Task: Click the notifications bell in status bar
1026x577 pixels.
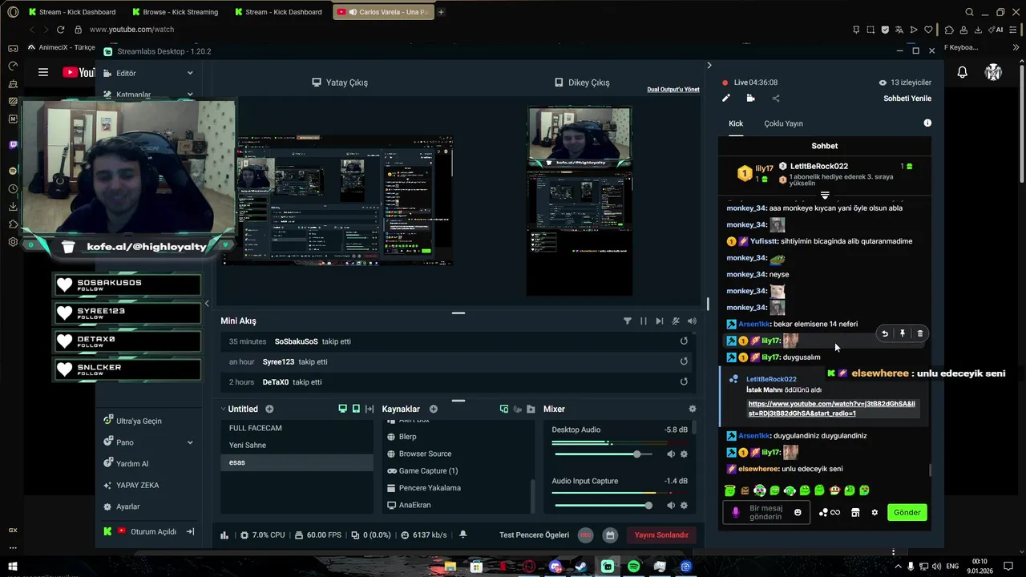Action: 463,535
